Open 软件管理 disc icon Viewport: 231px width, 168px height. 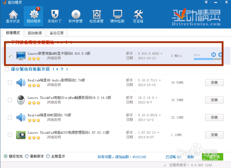pyautogui.click(x=76, y=16)
